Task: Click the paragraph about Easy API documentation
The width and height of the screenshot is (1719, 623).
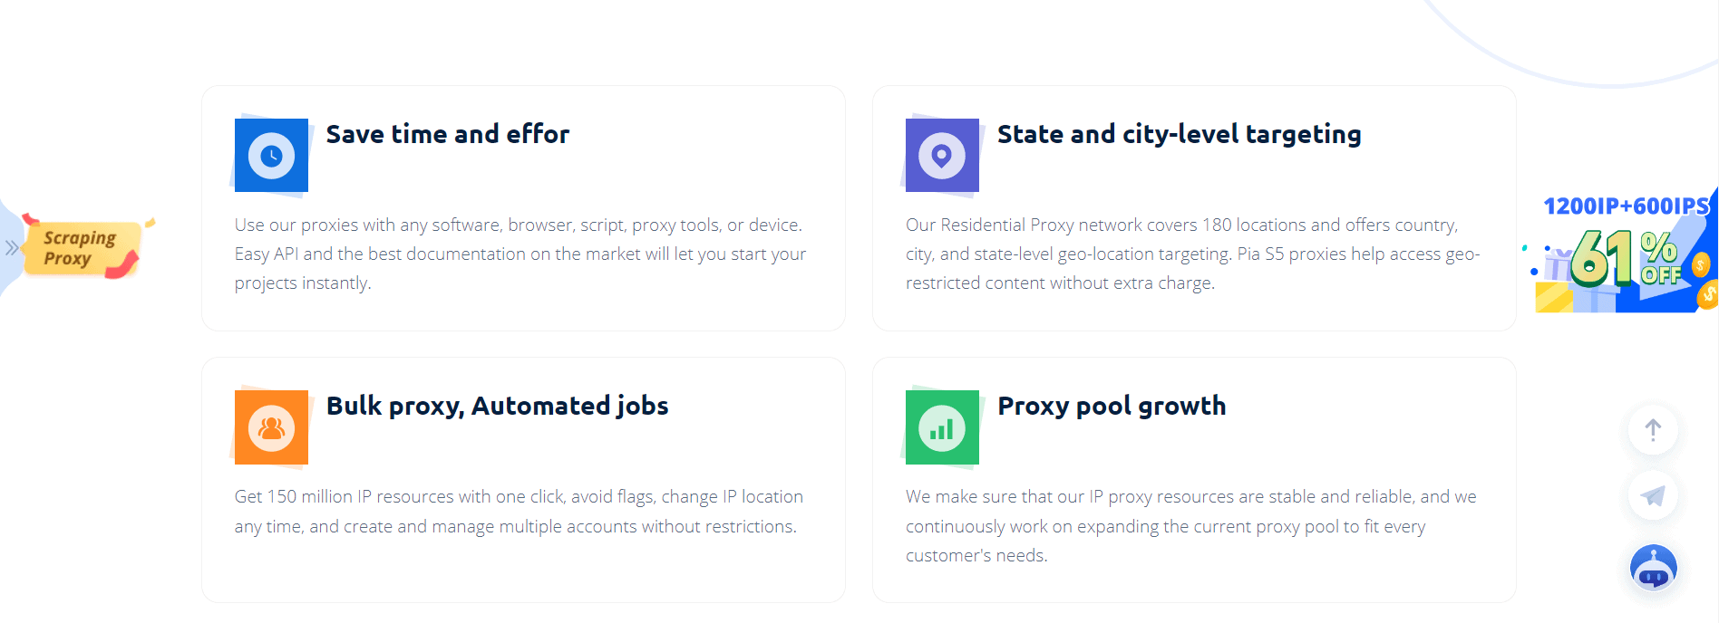Action: (x=520, y=254)
